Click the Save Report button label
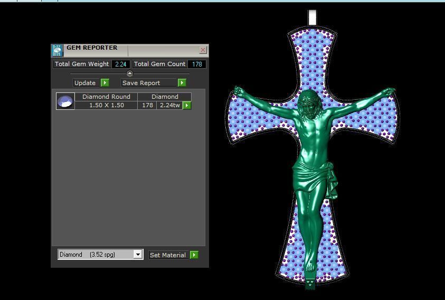The width and height of the screenshot is (445, 300). 149,83
